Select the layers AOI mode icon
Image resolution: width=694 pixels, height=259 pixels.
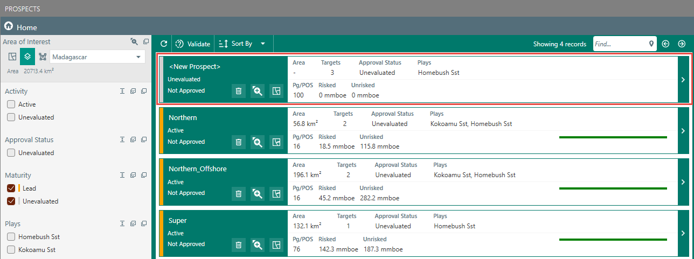pyautogui.click(x=27, y=57)
